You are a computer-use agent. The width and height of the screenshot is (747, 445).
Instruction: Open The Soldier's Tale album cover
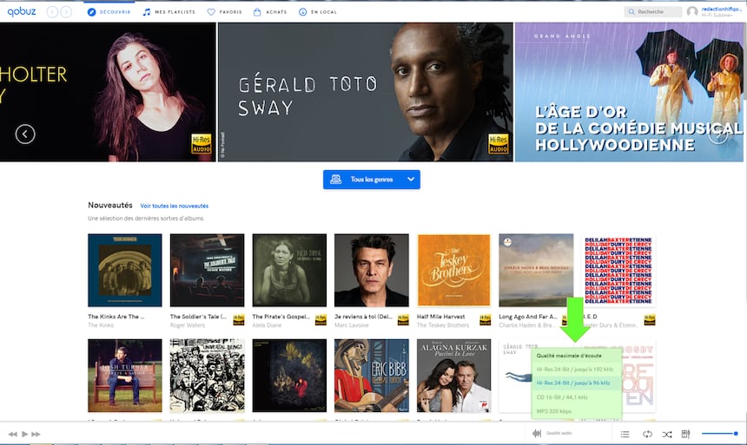[x=208, y=270]
